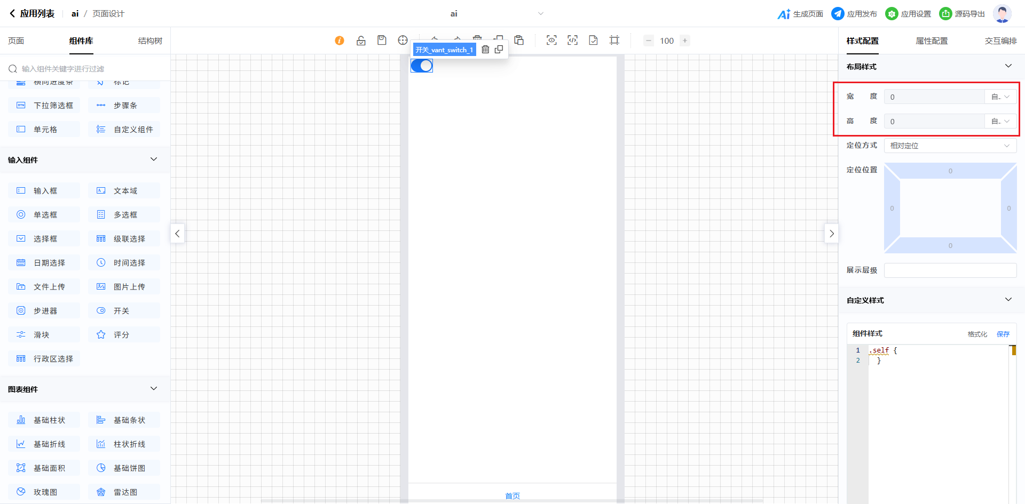Open the 定位方式 dropdown
The image size is (1025, 504).
pos(950,146)
